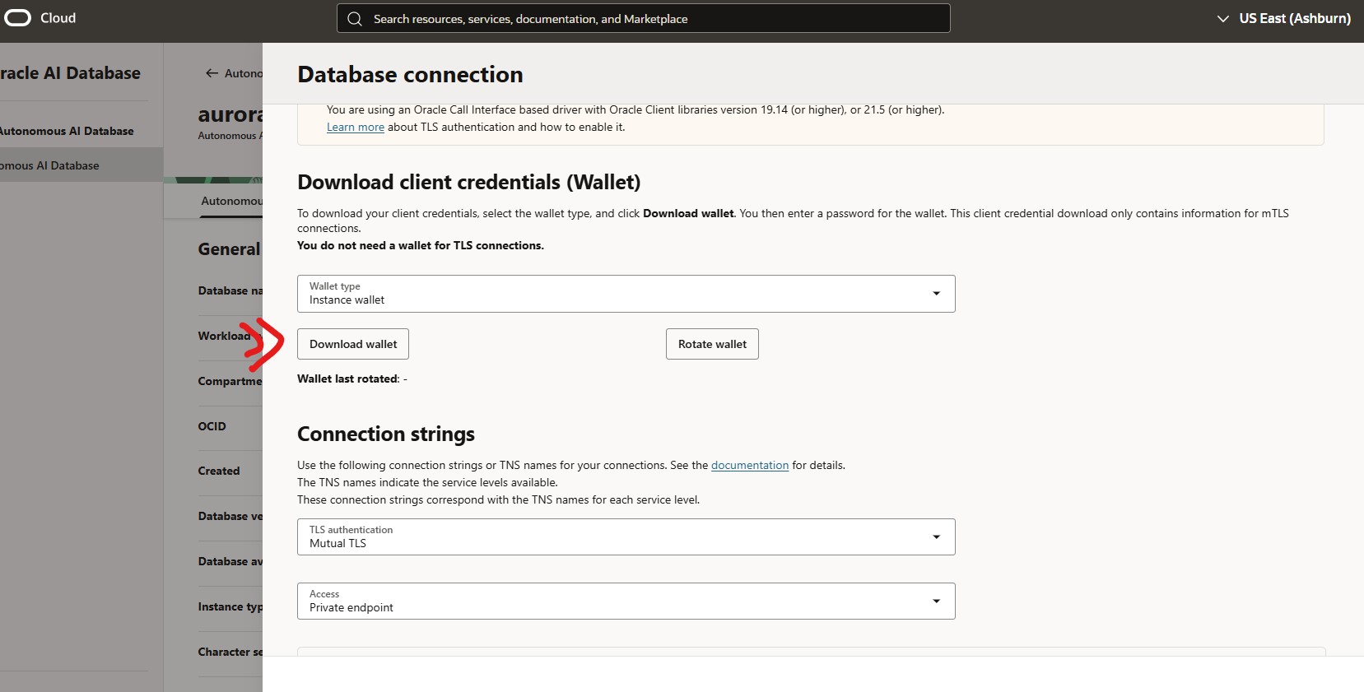Screen dimensions: 1364x692
Task: Select the highlighted second sidebar Autonomous AI Database item
Action: [x=81, y=165]
